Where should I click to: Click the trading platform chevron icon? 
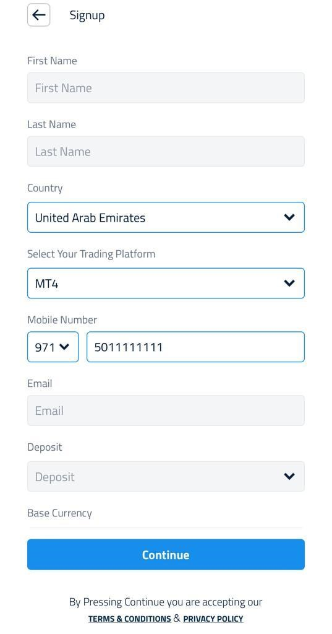pyautogui.click(x=289, y=283)
